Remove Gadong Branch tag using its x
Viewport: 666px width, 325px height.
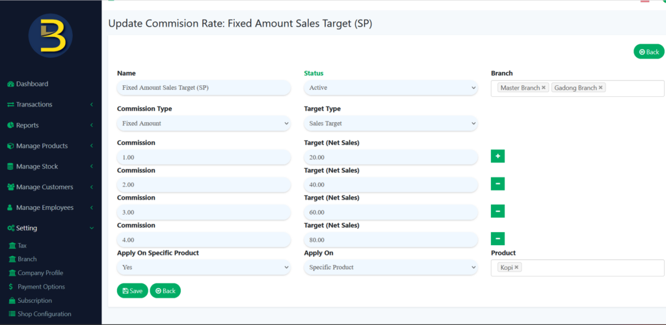[x=600, y=88]
